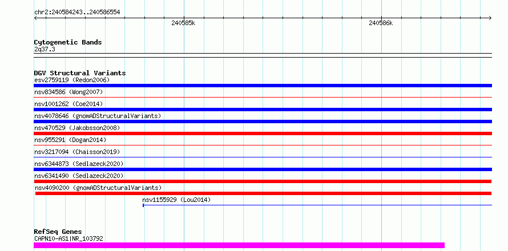
Task: Select the blue bar for esv2759119
Action: click(263, 86)
